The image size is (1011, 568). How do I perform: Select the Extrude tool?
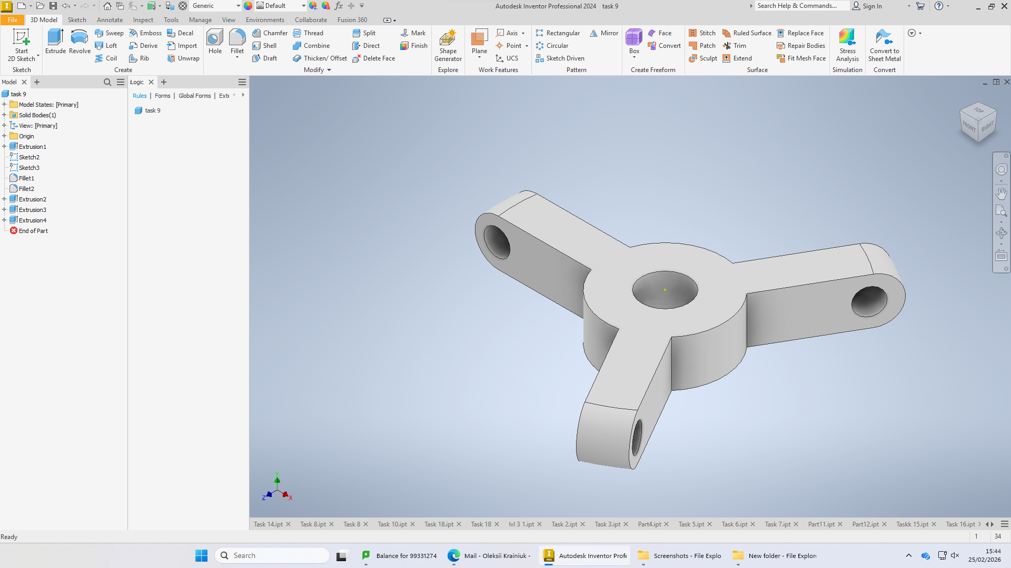[55, 42]
